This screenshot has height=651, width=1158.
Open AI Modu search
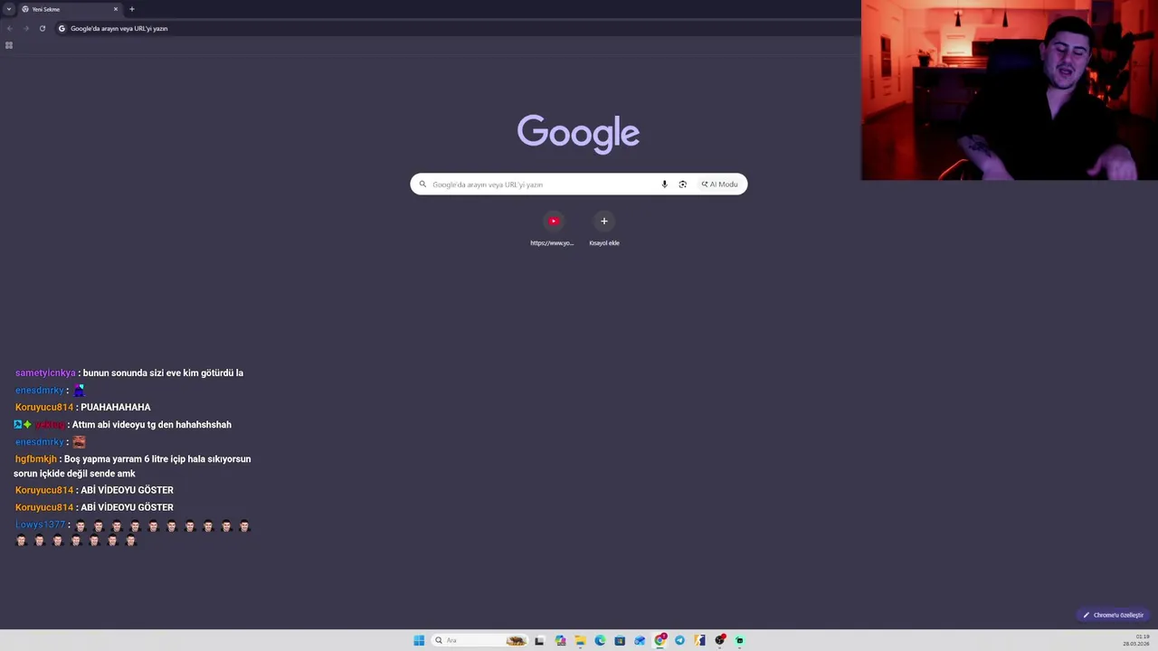(720, 184)
